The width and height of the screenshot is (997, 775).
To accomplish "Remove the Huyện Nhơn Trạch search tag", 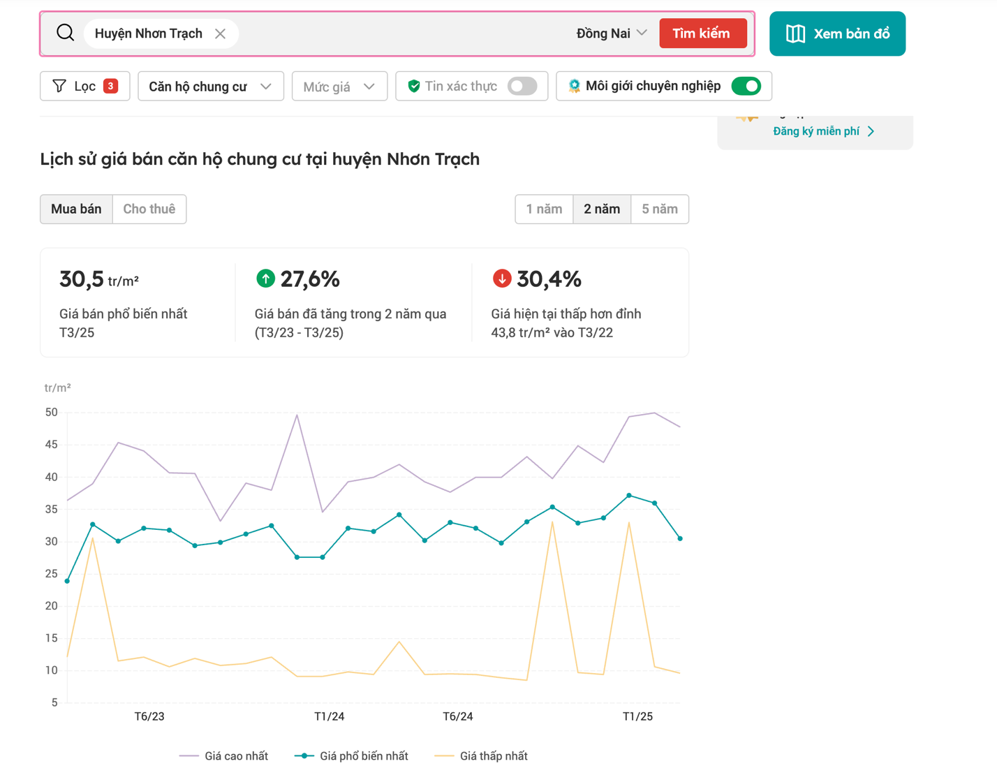I will pos(220,34).
